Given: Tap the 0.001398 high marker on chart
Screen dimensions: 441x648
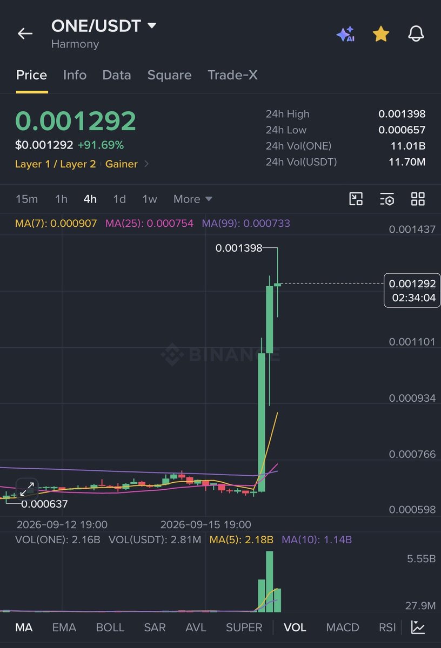Looking at the screenshot, I should (239, 248).
